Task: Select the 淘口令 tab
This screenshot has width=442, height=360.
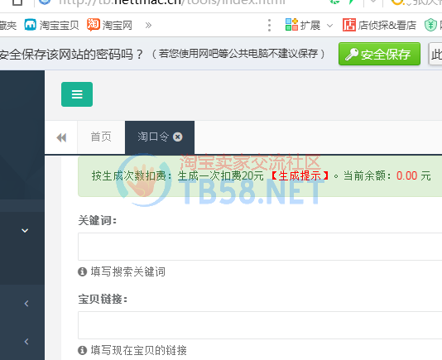Action: pyautogui.click(x=153, y=137)
